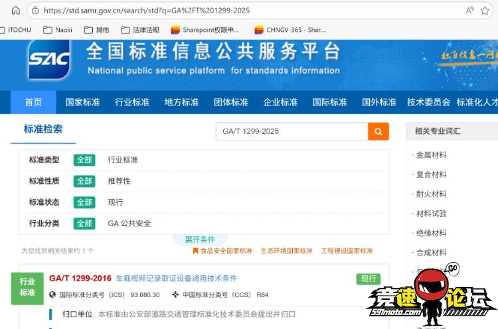Open the 法律法规 bookmark folder
This screenshot has height=329, width=498.
coord(139,30)
